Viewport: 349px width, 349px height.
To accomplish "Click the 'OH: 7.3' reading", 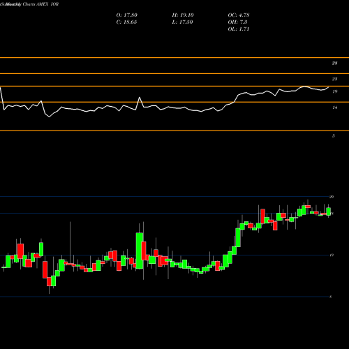I will pyautogui.click(x=237, y=22).
